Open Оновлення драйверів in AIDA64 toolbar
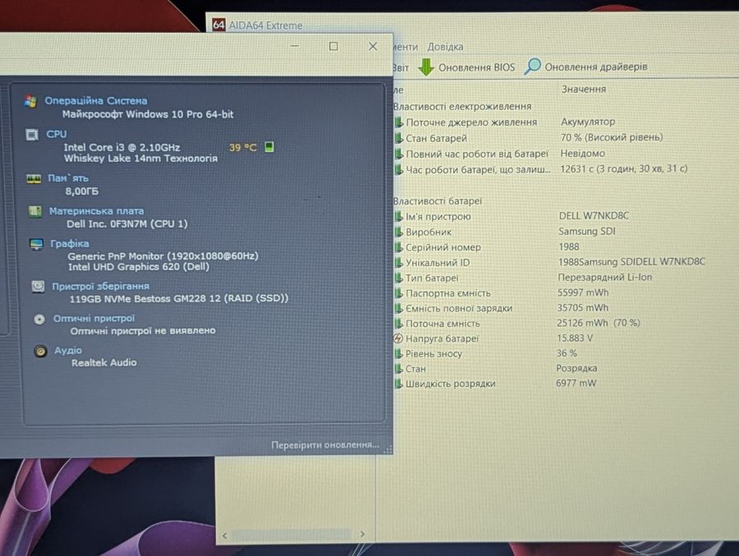Screen dimensions: 739x556 pos(596,67)
